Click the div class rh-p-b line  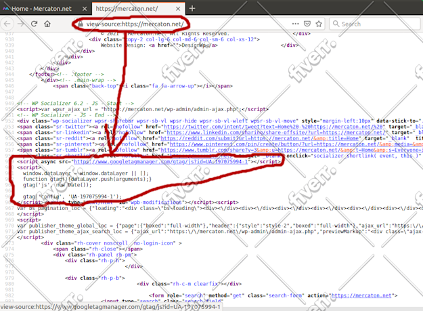[x=95, y=278]
